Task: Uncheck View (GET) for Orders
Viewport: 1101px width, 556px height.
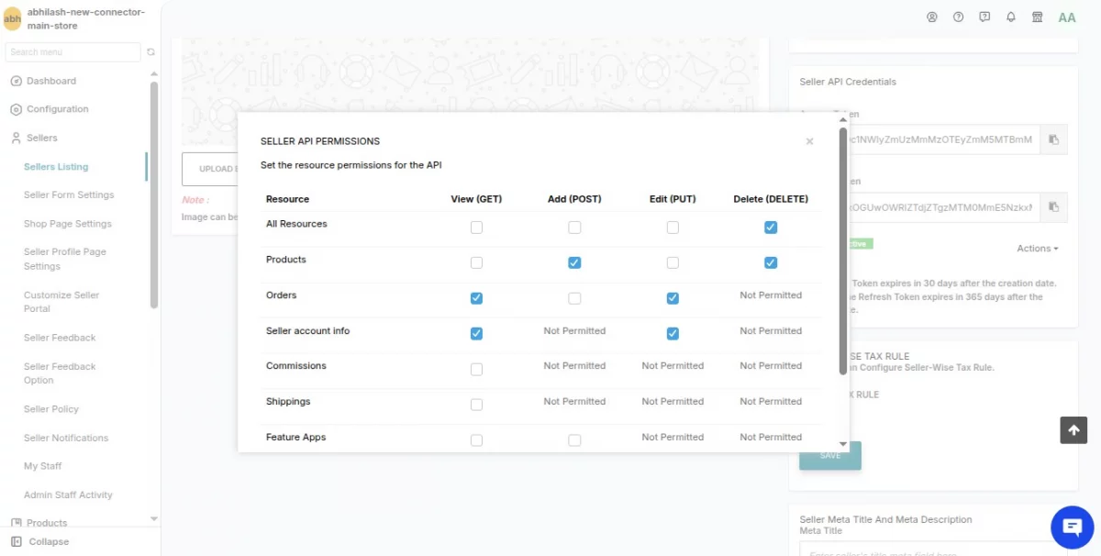Action: click(x=476, y=298)
